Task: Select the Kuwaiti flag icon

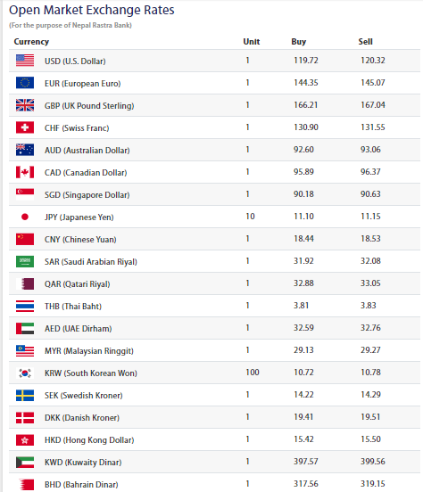Action: pos(25,463)
